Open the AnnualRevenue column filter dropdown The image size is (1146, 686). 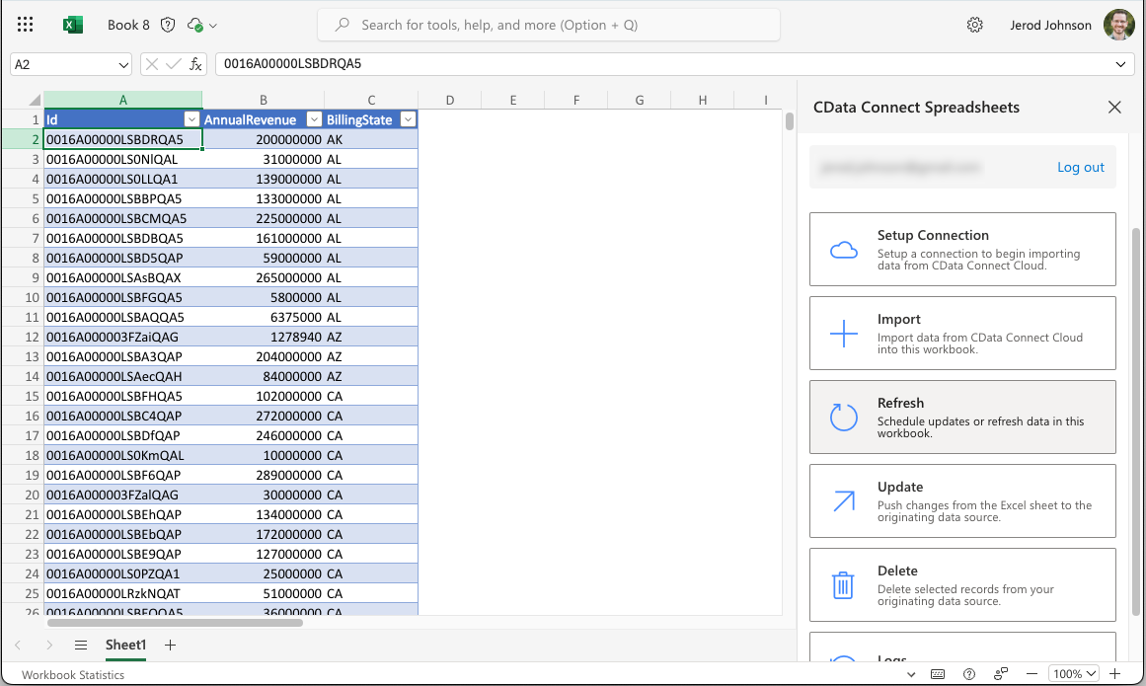tap(314, 119)
